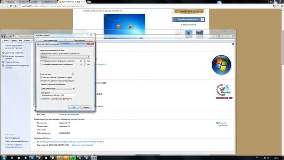Switch to 'Имя компьютера' tab in Свойства системы
The height and width of the screenshot is (160, 284).
(50, 40)
